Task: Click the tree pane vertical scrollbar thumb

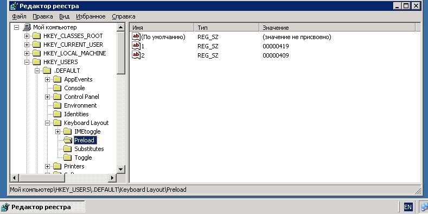Action: point(120,53)
